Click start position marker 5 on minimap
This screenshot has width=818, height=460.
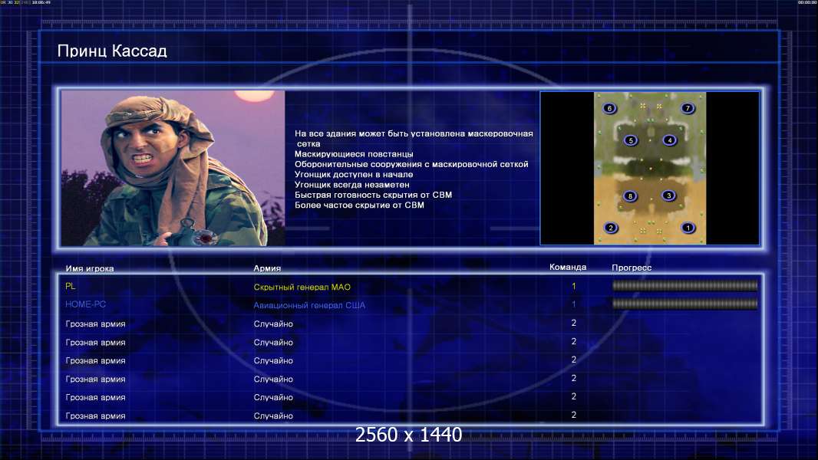(x=631, y=140)
